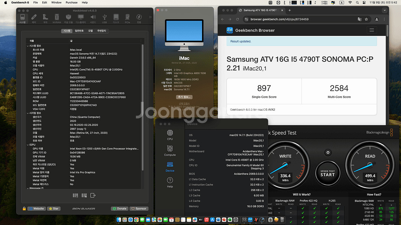Click the Star button in Hackintool
This screenshot has width=401, height=225.
point(54,209)
